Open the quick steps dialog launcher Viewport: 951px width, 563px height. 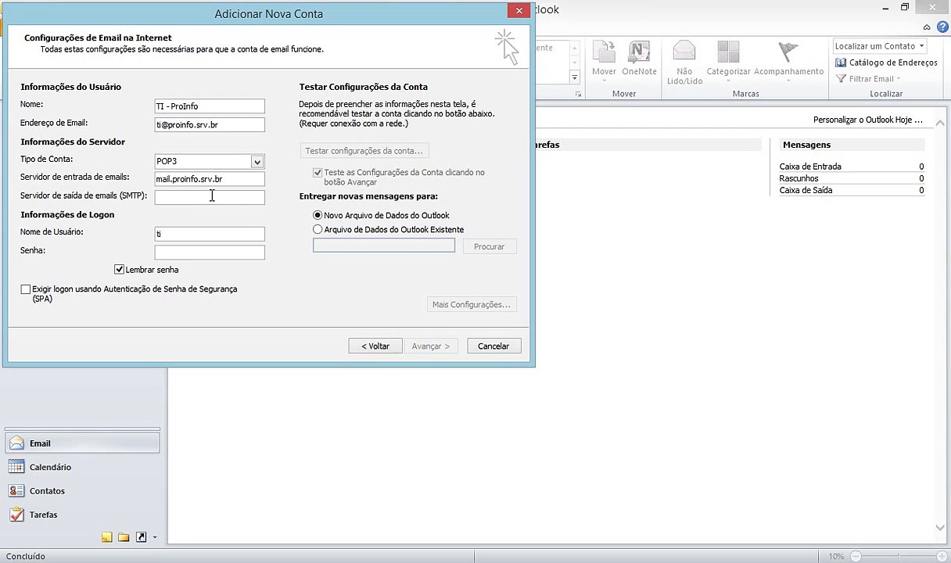point(579,95)
